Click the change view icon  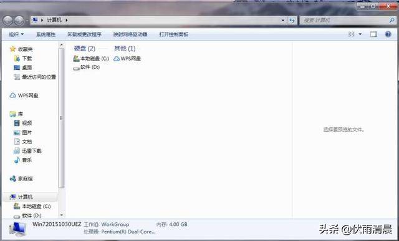[x=352, y=34]
